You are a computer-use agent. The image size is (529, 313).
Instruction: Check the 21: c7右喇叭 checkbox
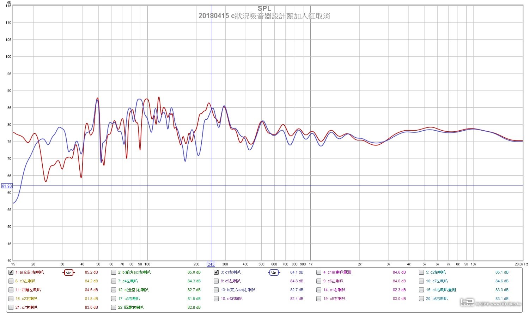pos(11,307)
